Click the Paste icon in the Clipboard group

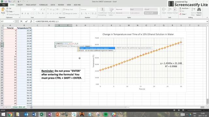pos(3,10)
